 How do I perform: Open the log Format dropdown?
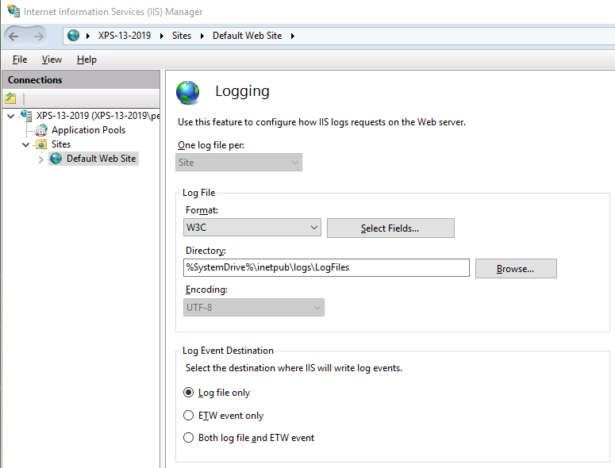pos(252,228)
